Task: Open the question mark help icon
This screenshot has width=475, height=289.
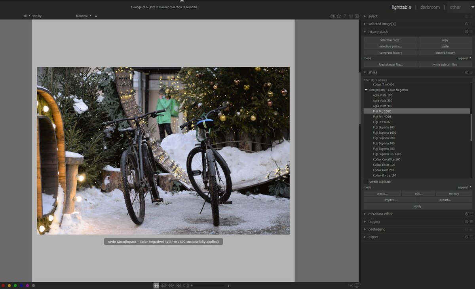Action: (345, 16)
